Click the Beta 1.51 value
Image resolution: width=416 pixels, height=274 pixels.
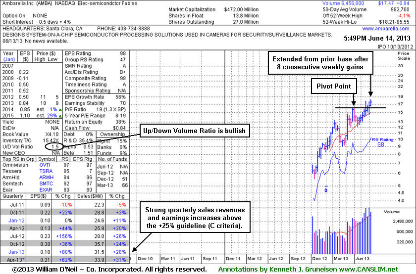point(89,153)
